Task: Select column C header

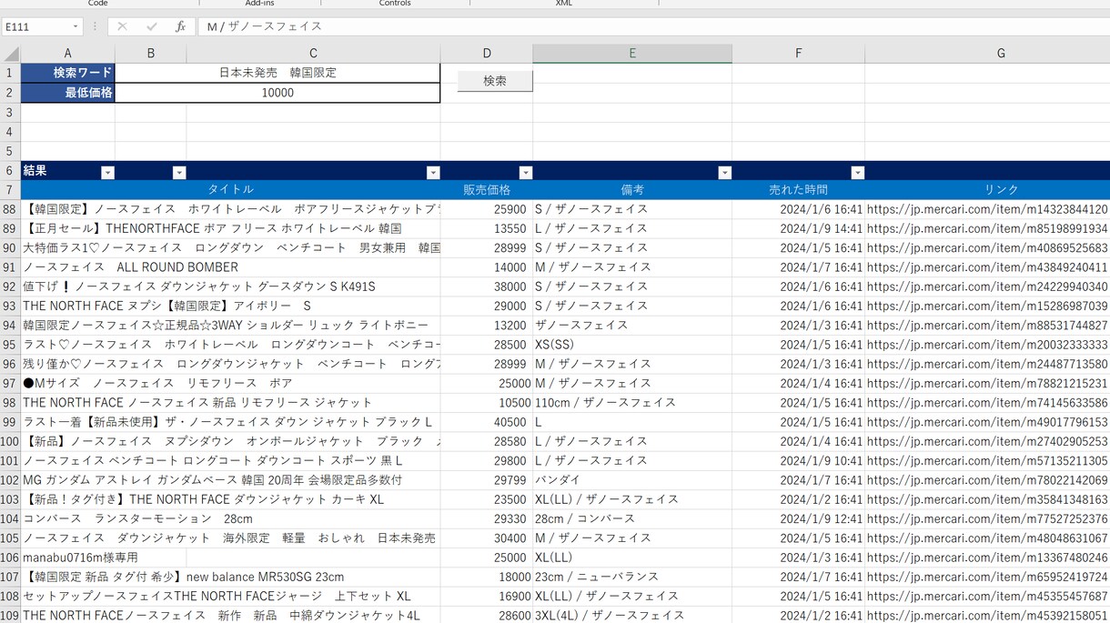Action: pyautogui.click(x=314, y=54)
